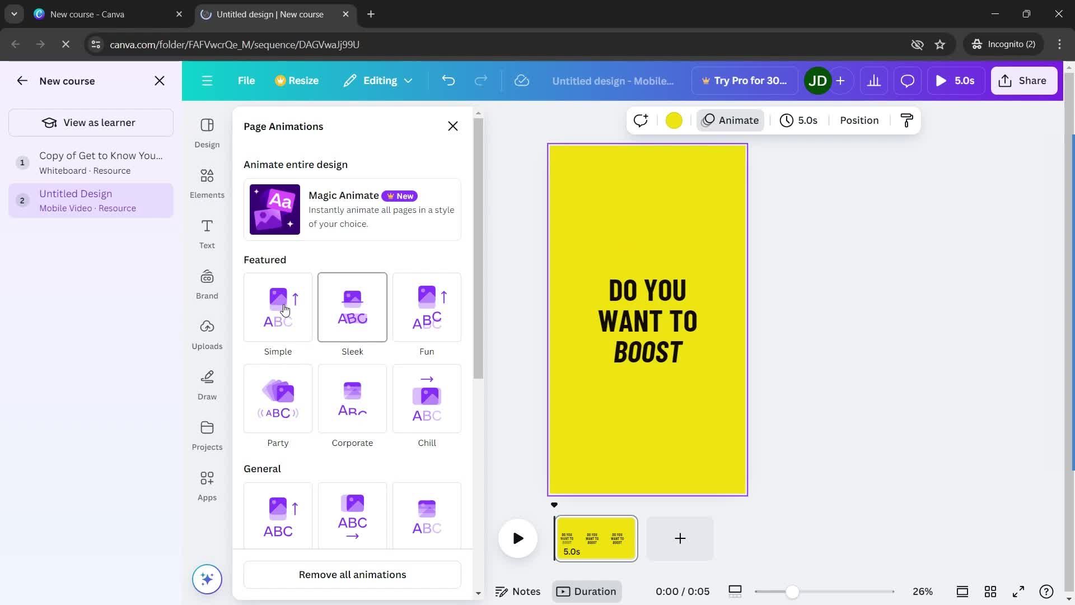This screenshot has width=1075, height=605.
Task: Click the yellow color swatch
Action: click(x=675, y=120)
